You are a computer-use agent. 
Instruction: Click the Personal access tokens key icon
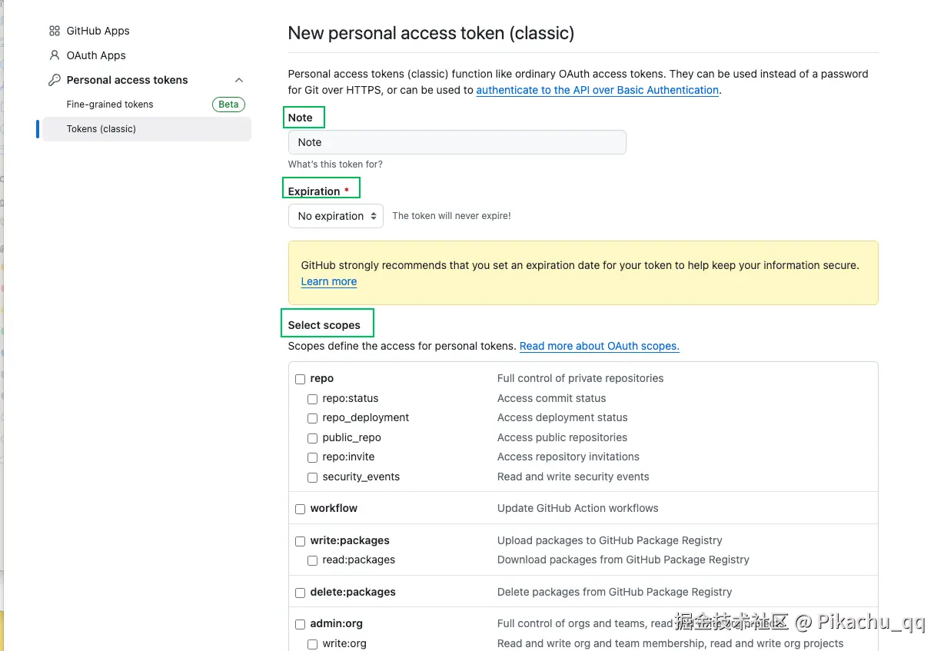(x=54, y=80)
